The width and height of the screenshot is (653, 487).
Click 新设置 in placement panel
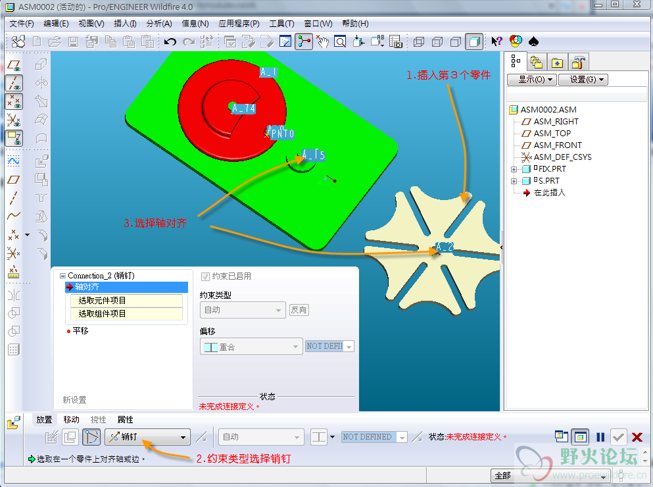pyautogui.click(x=74, y=400)
